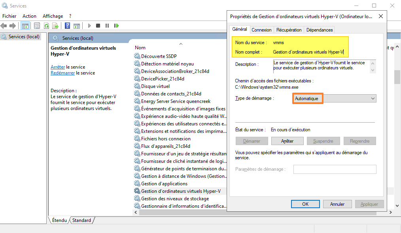Switch to the Dépendances tab
This screenshot has height=233, width=401.
(320, 30)
